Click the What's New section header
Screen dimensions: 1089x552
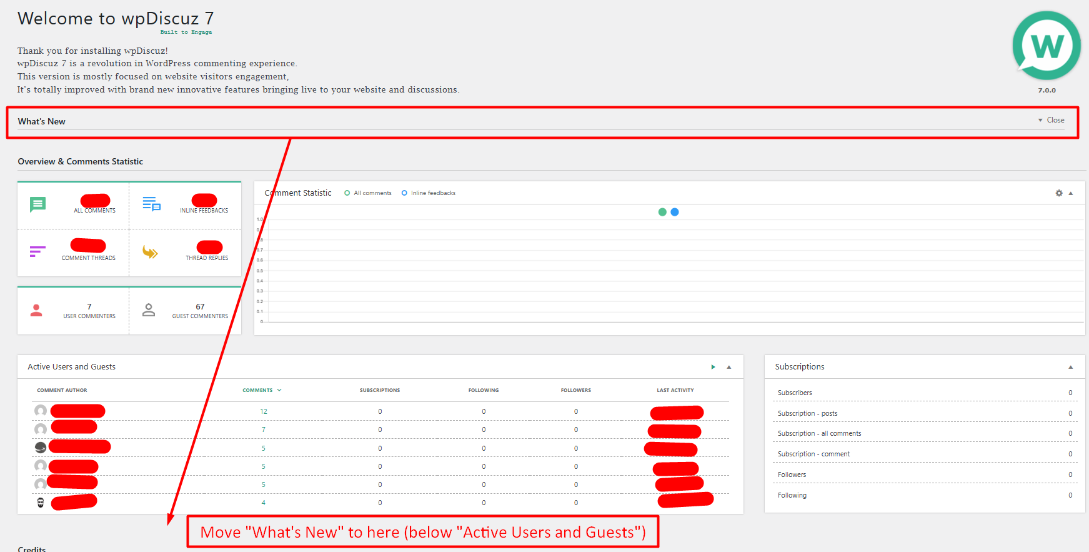tap(42, 121)
